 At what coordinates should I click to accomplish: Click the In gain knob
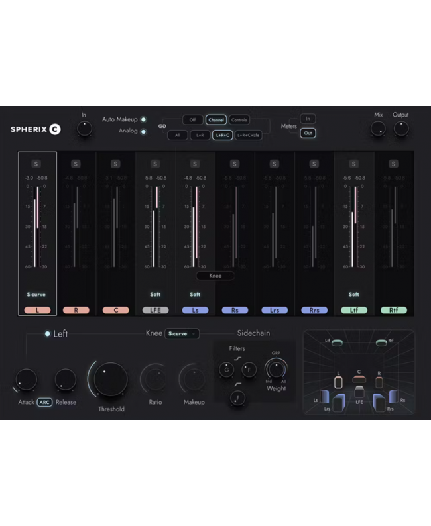[x=84, y=129]
